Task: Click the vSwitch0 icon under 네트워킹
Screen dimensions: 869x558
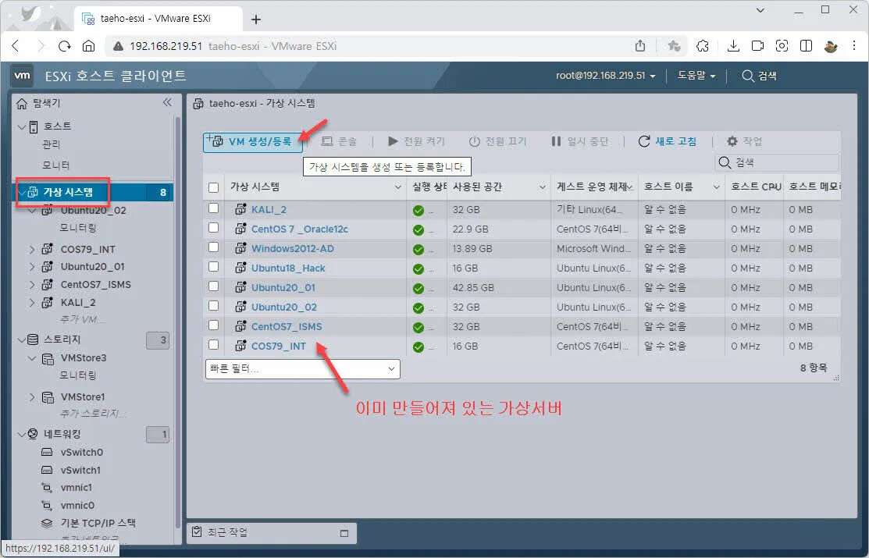Action: pyautogui.click(x=48, y=452)
